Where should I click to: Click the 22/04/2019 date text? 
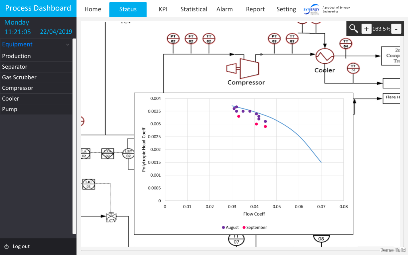56,32
